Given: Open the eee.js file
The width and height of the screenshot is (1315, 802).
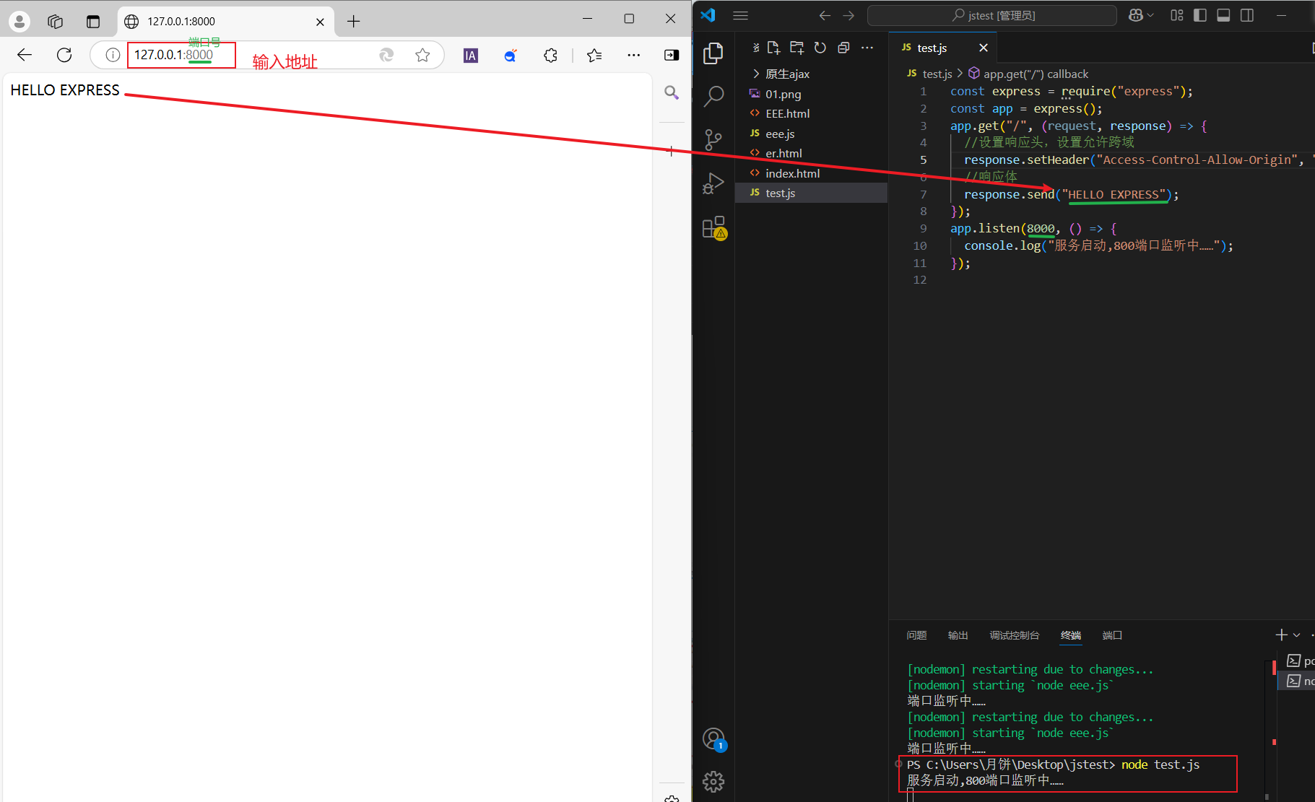Looking at the screenshot, I should click(x=811, y=134).
